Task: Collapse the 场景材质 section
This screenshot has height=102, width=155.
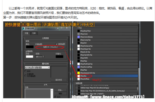Action: click(75, 83)
